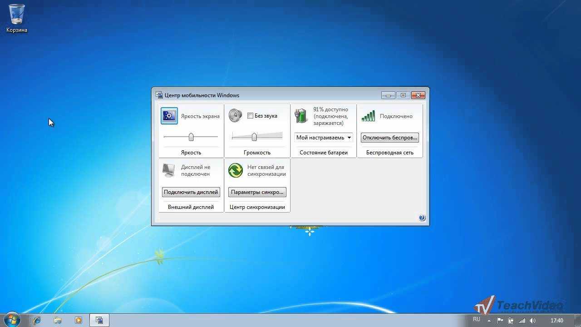
Task: Click 'Дисплей не подключен' text
Action: tap(196, 170)
